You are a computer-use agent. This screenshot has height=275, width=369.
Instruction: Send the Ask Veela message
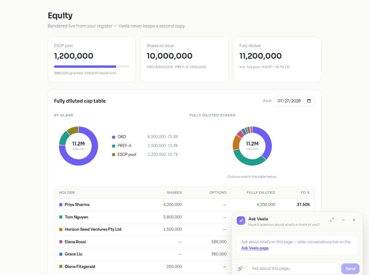point(350,269)
